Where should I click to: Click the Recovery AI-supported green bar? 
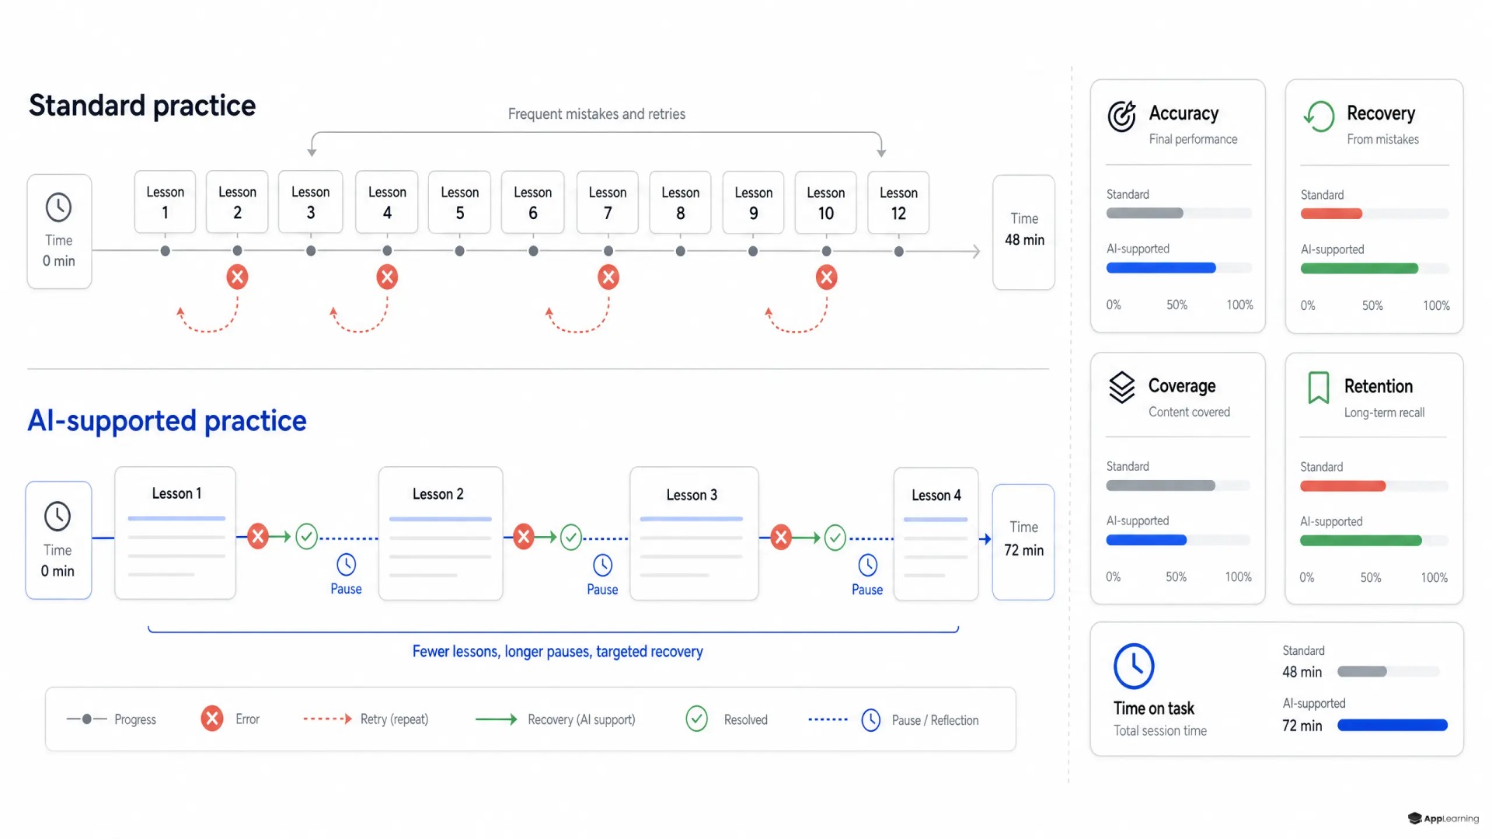tap(1359, 269)
